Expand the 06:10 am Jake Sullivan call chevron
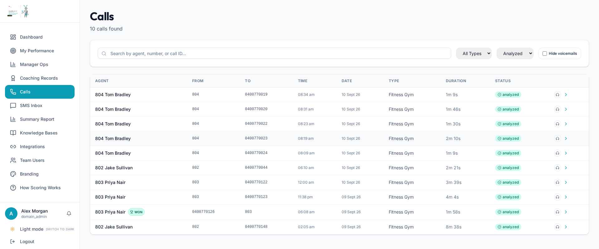Screen dimensions: 599x249 [x=566, y=168]
